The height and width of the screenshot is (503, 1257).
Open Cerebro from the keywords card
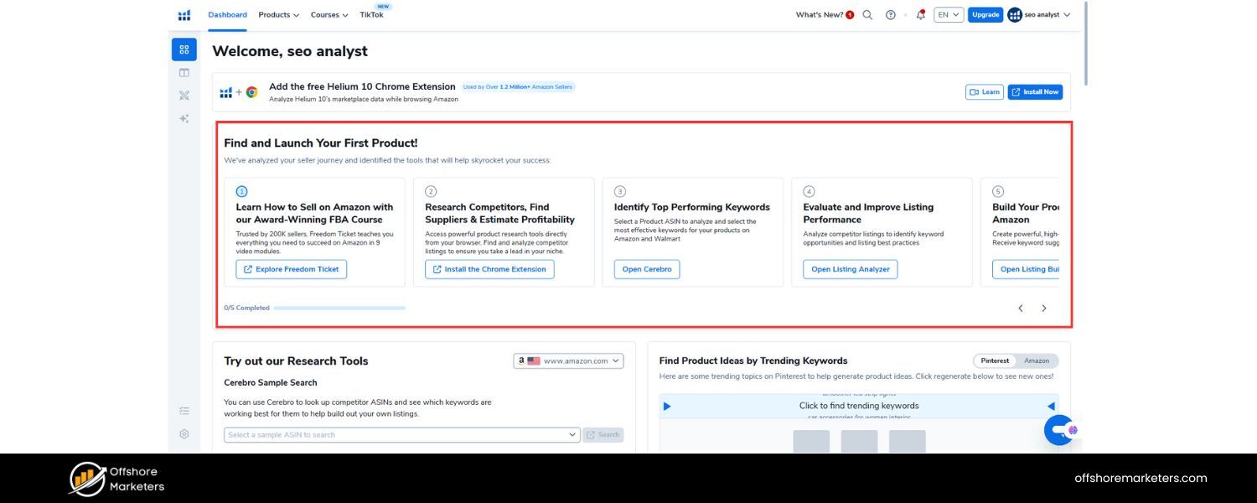(646, 269)
